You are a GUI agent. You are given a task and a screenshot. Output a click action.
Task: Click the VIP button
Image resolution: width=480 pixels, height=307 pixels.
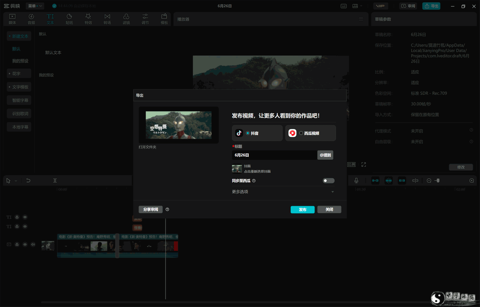380,6
